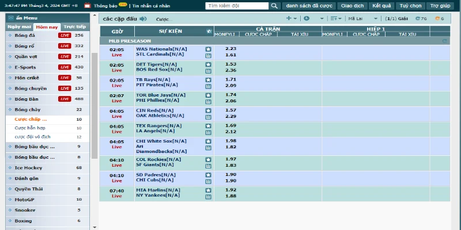Expand Bóng Bàn in sidebar
Image resolution: width=461 pixels, height=230 pixels.
(x=47, y=99)
